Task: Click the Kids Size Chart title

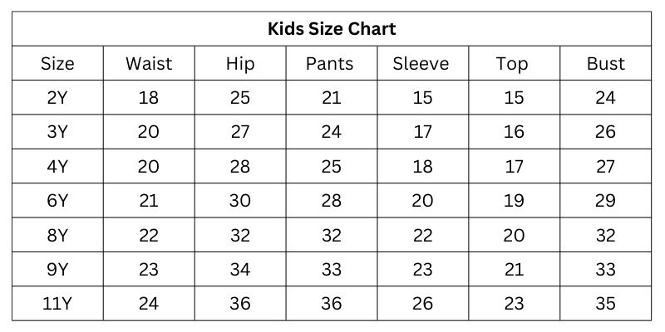Action: click(332, 29)
